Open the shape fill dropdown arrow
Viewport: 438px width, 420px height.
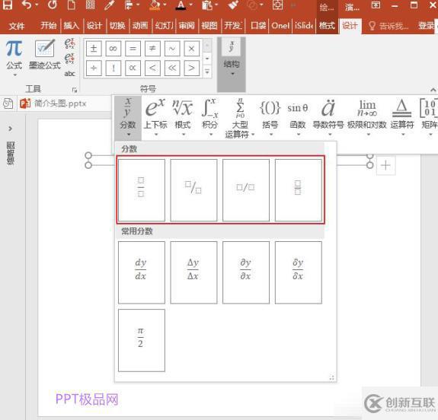pos(165,5)
